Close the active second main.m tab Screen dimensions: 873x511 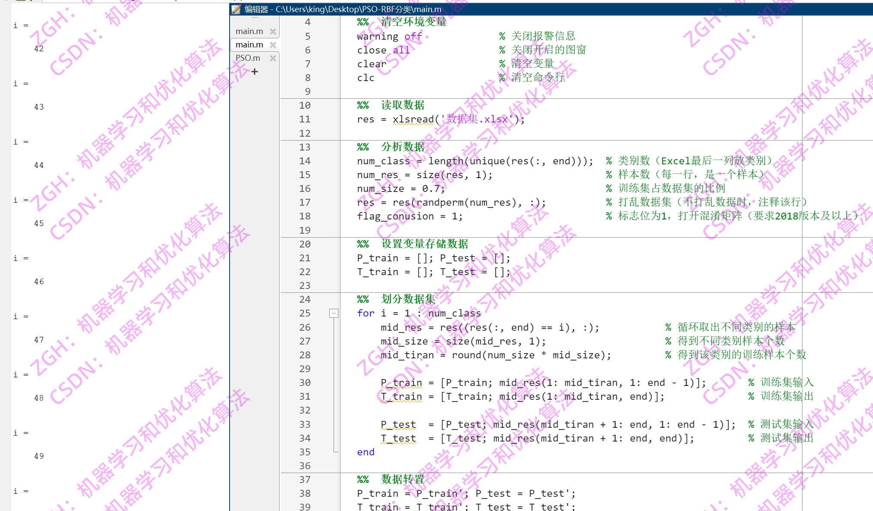pyautogui.click(x=273, y=45)
